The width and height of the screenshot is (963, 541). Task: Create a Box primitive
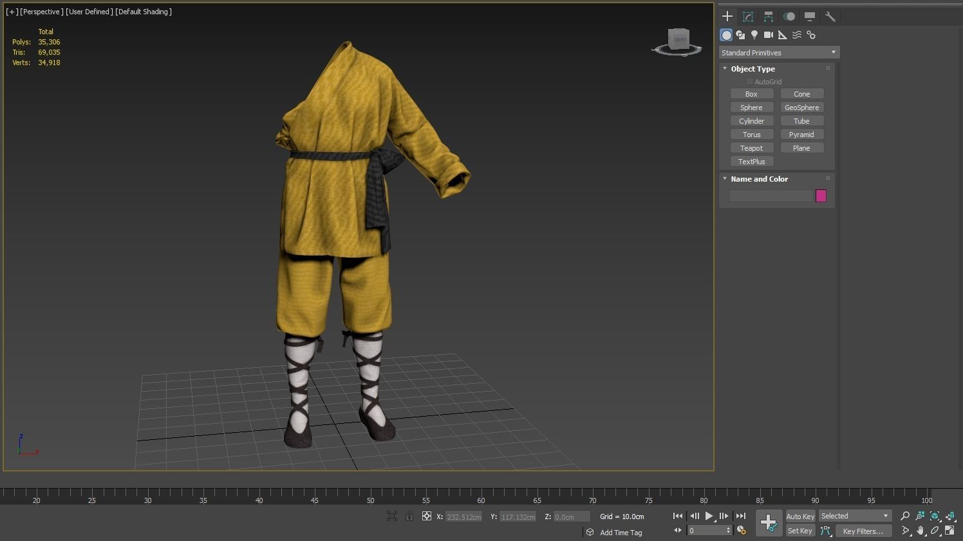coord(752,94)
